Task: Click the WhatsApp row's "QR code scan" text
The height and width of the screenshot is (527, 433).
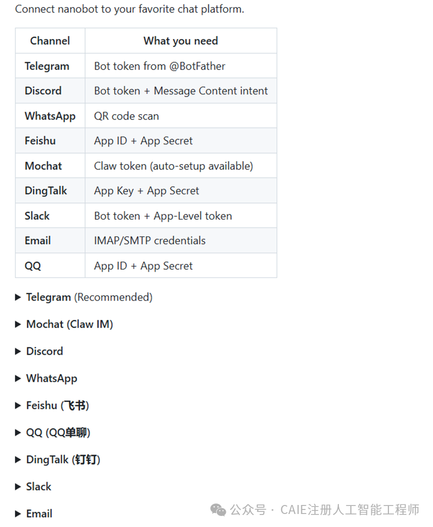Action: click(127, 116)
